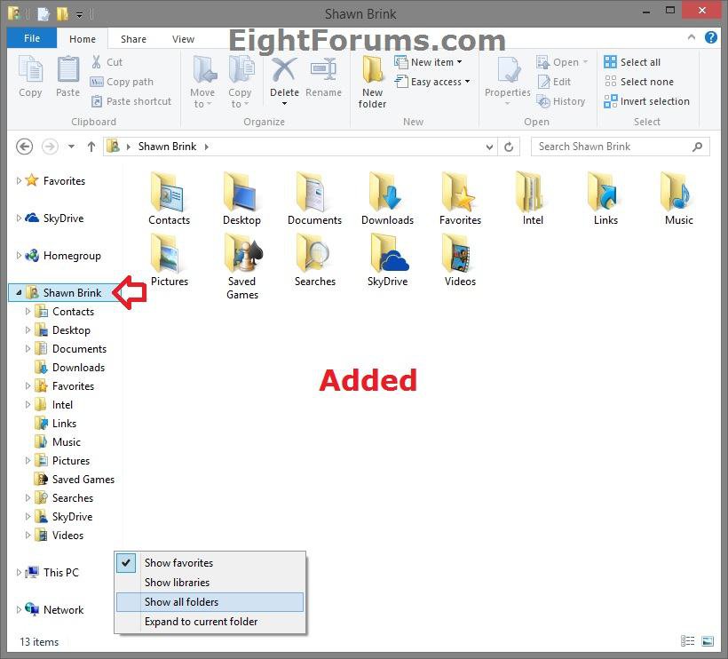
Task: Switch to large icons view in status bar
Action: click(707, 641)
